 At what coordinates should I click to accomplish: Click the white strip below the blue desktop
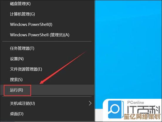coord(99,115)
